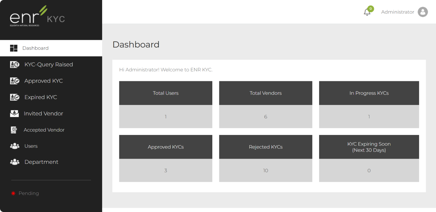Click the ENR KYC logo

(37, 16)
